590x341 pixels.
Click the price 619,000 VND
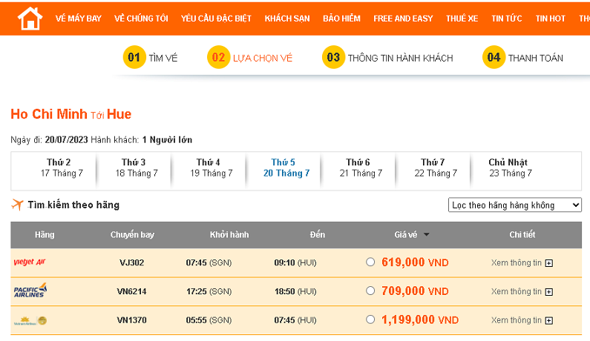tap(415, 262)
